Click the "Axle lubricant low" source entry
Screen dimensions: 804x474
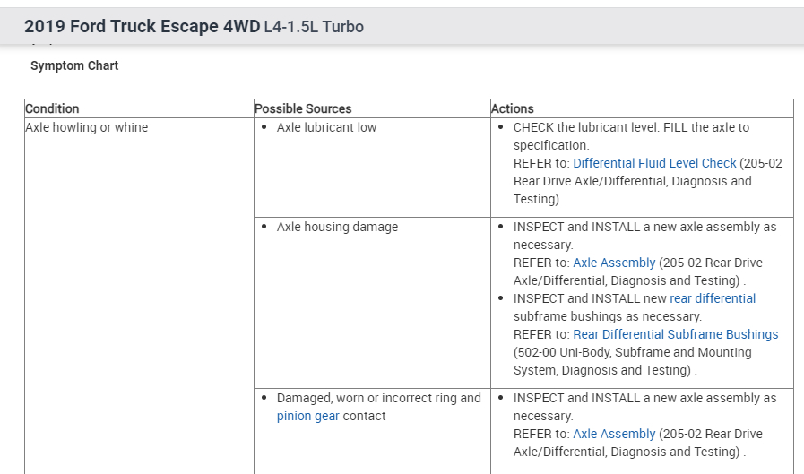(x=326, y=127)
